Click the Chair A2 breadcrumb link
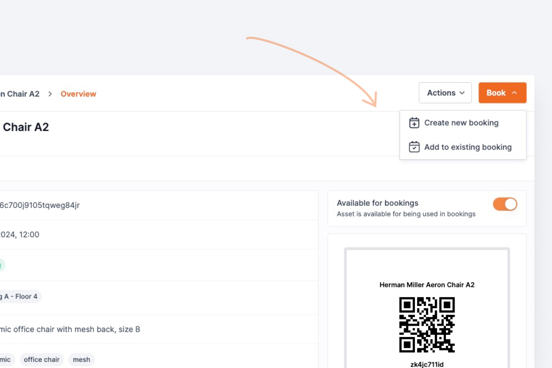This screenshot has width=552, height=368. pyautogui.click(x=19, y=94)
